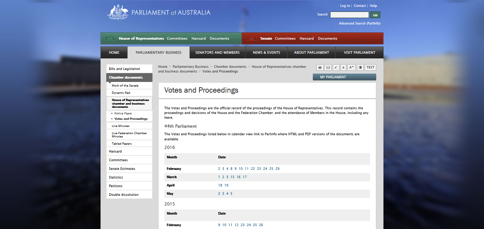Open Statistics in the sidebar
This screenshot has height=229, width=484.
(x=129, y=177)
